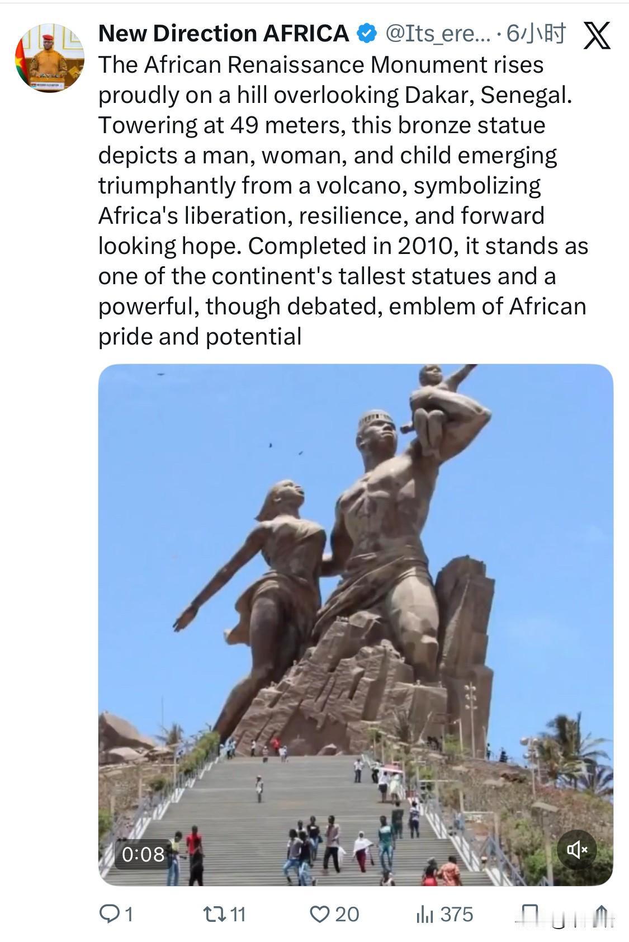
Task: Click the like count 20
Action: point(347,915)
